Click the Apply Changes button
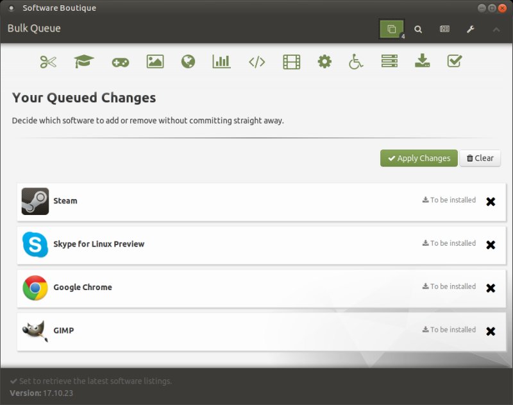The width and height of the screenshot is (513, 405). click(419, 158)
